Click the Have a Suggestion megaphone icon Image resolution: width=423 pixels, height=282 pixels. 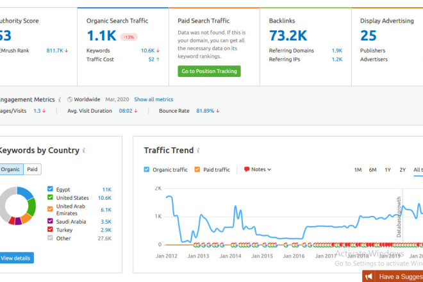click(369, 276)
